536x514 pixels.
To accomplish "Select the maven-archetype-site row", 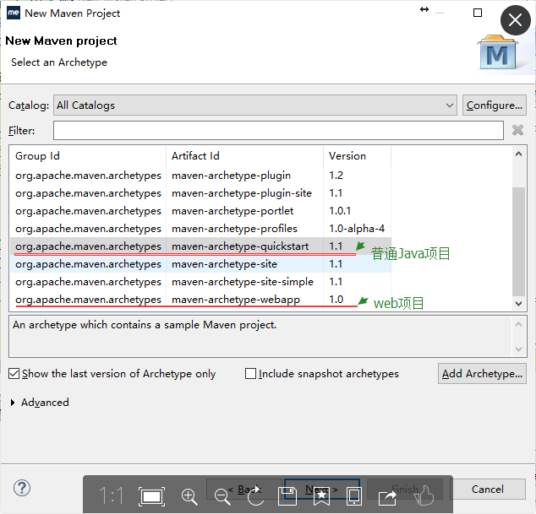I will (200, 264).
